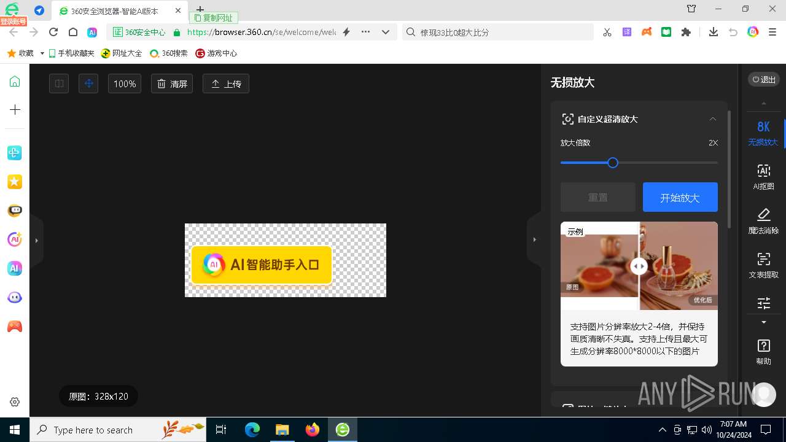
Task: Click the browser home icon
Action: pos(72,32)
